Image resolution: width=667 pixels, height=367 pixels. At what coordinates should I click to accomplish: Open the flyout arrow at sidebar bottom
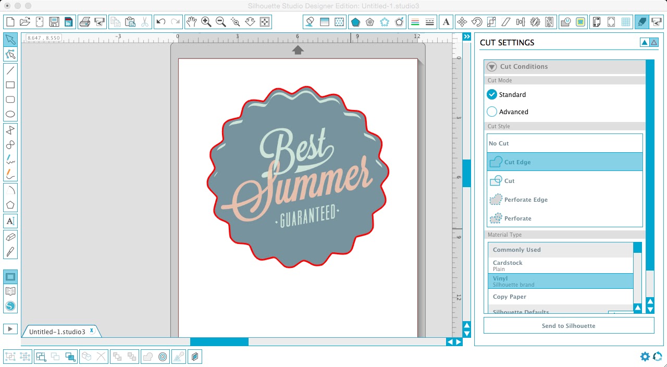coord(10,328)
